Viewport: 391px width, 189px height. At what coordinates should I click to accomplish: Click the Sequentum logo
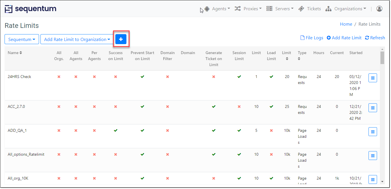coord(30,9)
